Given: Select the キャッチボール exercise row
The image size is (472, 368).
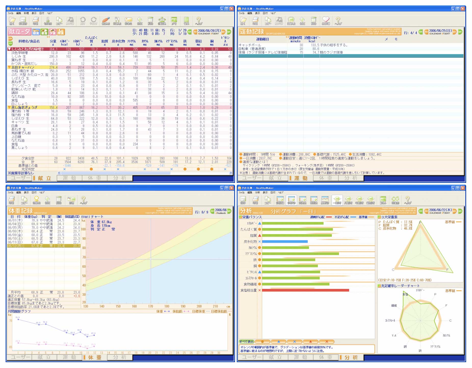Looking at the screenshot, I should (x=351, y=45).
